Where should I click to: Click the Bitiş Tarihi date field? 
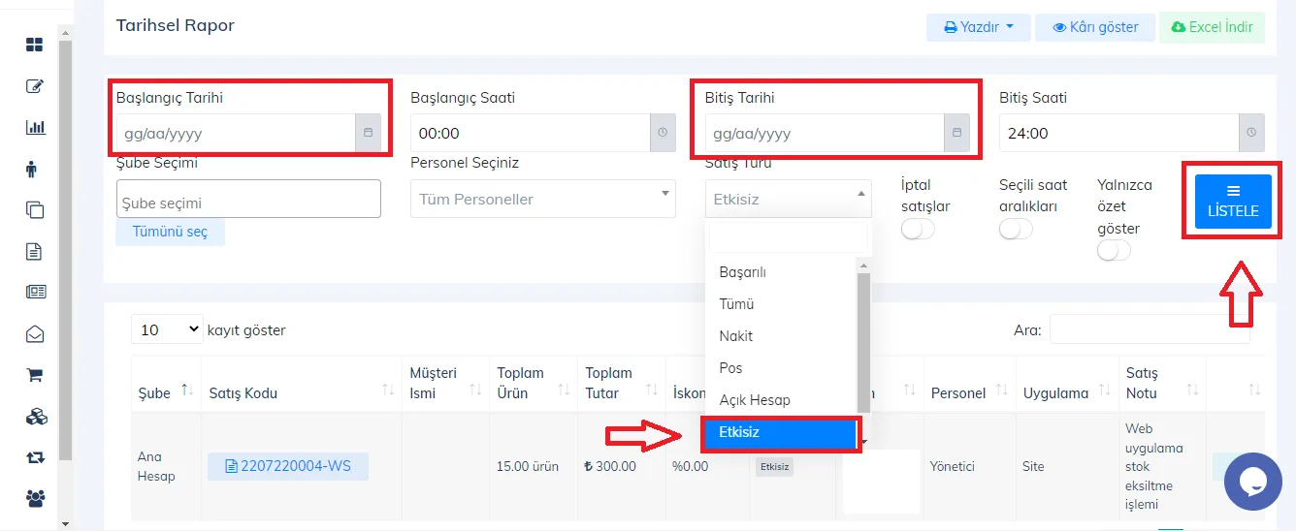coord(825,133)
